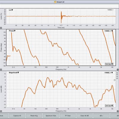Click the Smaart LE title icon
Image resolution: width=119 pixels, height=119 pixels.
pos(55,2)
